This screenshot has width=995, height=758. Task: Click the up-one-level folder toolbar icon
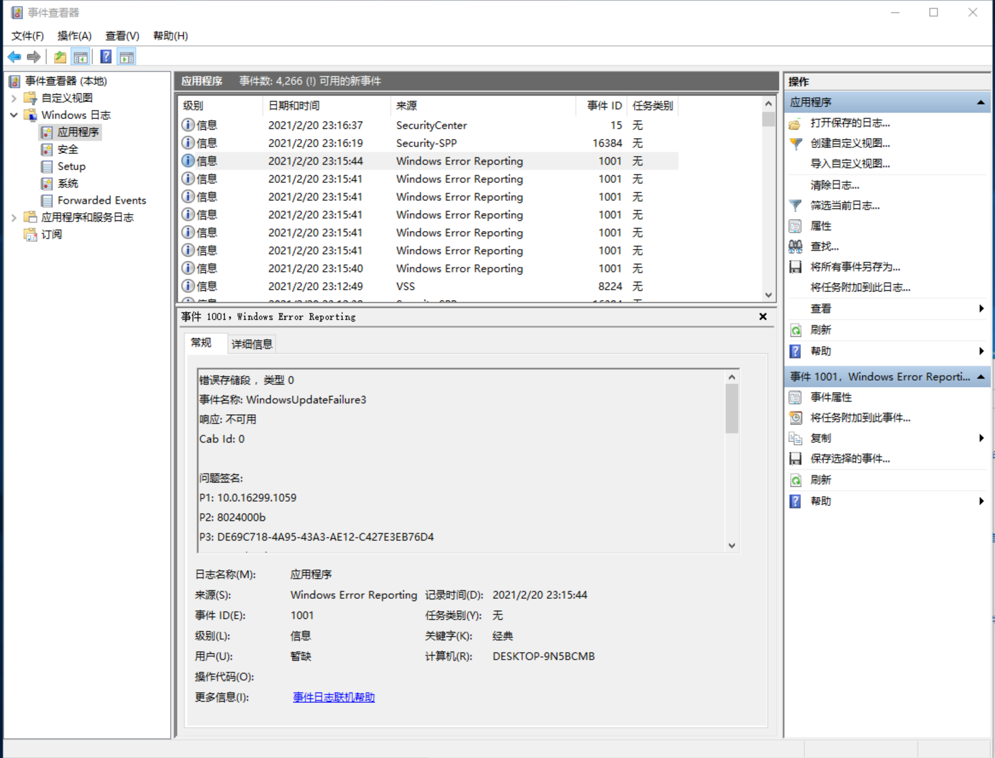click(x=60, y=57)
